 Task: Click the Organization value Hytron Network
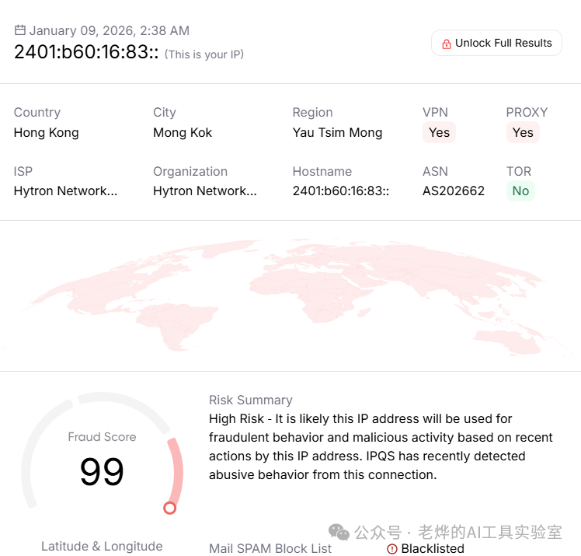pos(204,191)
